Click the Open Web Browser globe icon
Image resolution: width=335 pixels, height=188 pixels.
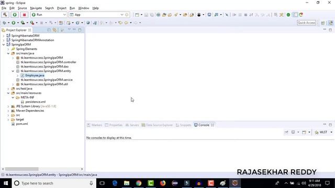tap(88, 22)
